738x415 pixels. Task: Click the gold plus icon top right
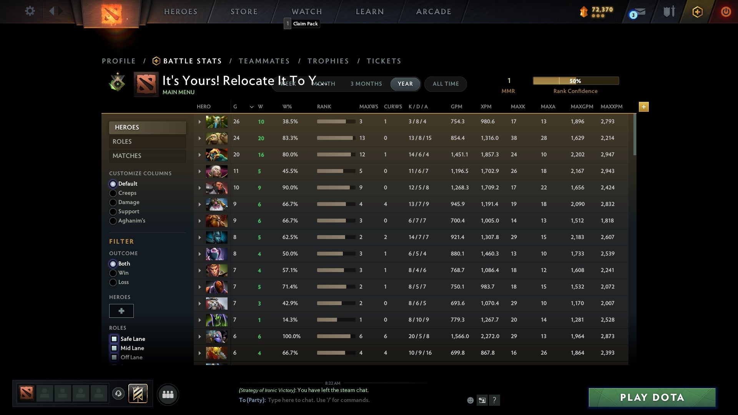pyautogui.click(x=697, y=12)
